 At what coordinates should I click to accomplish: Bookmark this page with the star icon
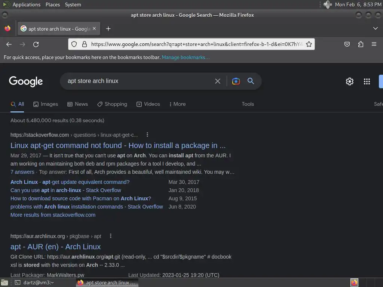(309, 44)
